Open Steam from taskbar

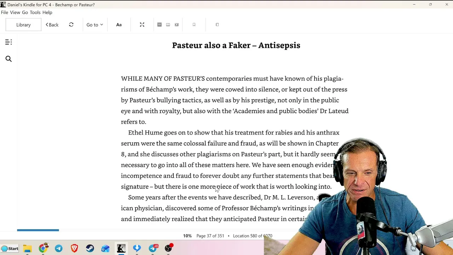pyautogui.click(x=90, y=249)
